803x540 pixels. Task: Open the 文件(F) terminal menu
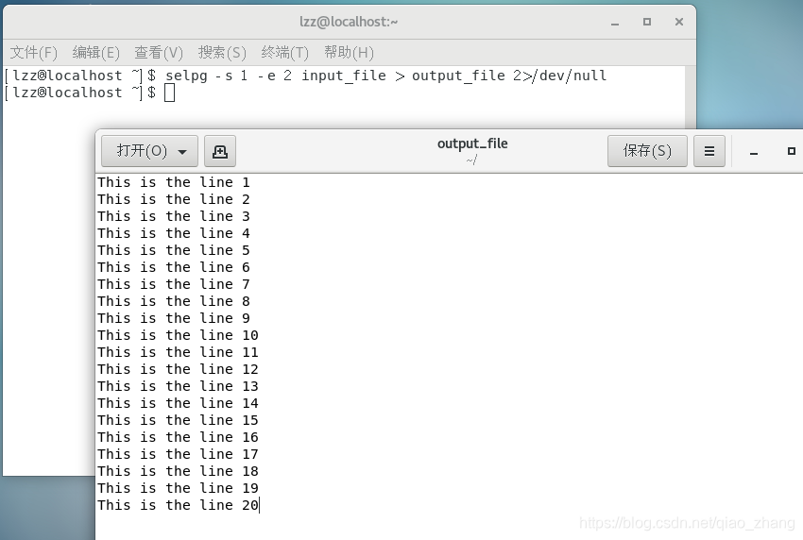click(34, 52)
